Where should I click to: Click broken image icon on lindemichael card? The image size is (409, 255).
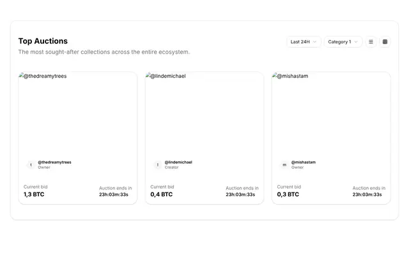tap(148, 75)
